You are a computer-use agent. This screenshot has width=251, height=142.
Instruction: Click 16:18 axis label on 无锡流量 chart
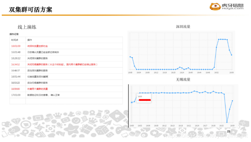tap(181, 125)
